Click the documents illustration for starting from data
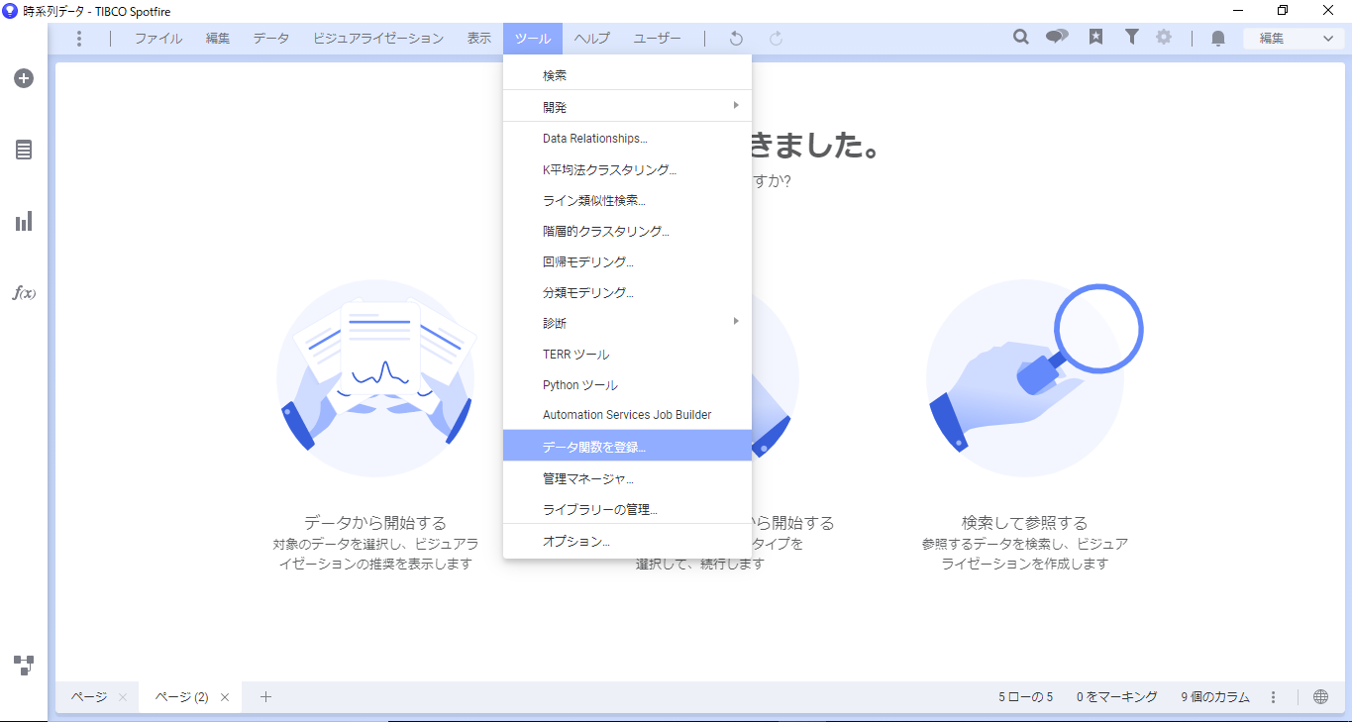This screenshot has width=1352, height=722. pyautogui.click(x=375, y=378)
